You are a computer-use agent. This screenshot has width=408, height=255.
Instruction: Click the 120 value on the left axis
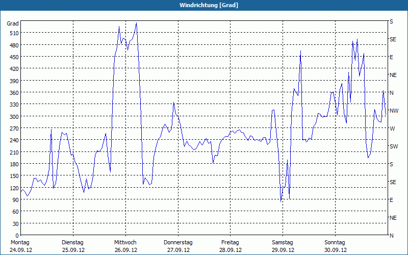point(14,188)
